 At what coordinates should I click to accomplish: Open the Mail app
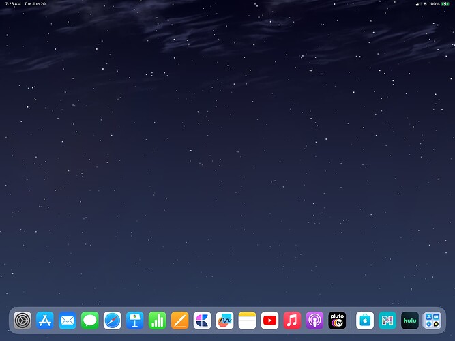[x=68, y=320]
